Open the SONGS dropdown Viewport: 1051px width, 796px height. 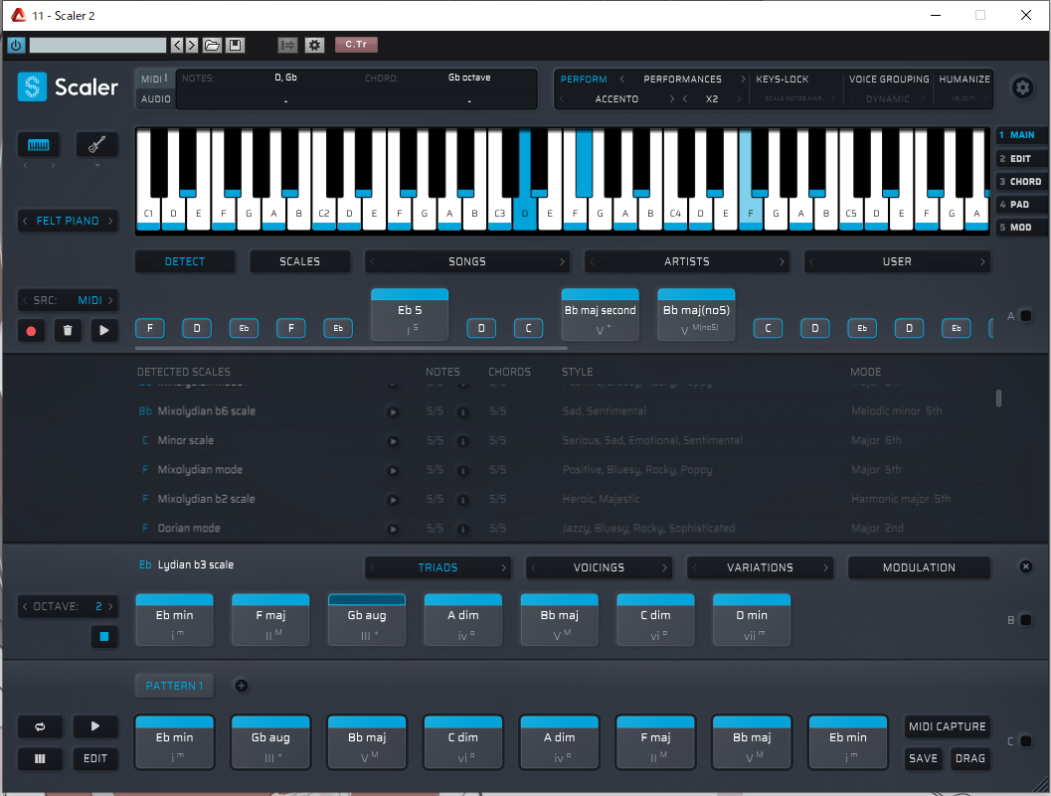click(467, 261)
